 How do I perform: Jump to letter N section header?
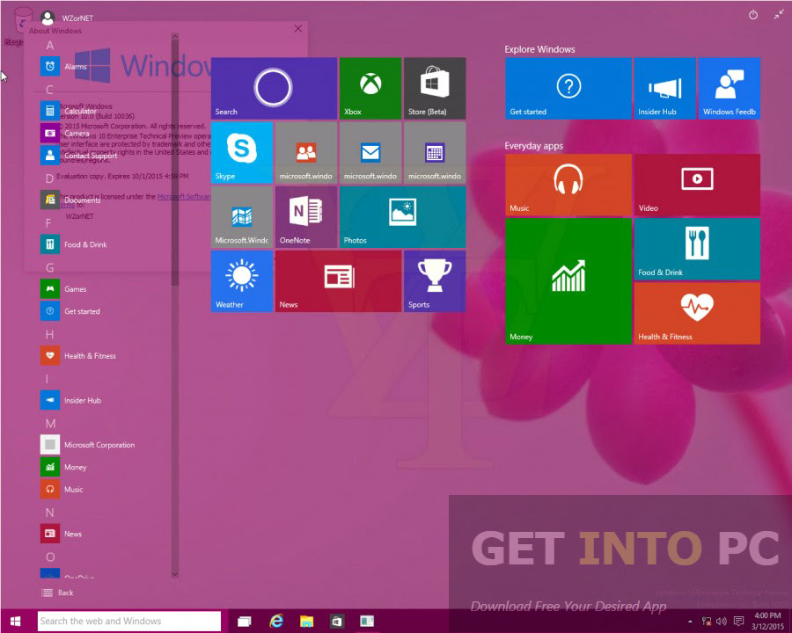click(50, 513)
